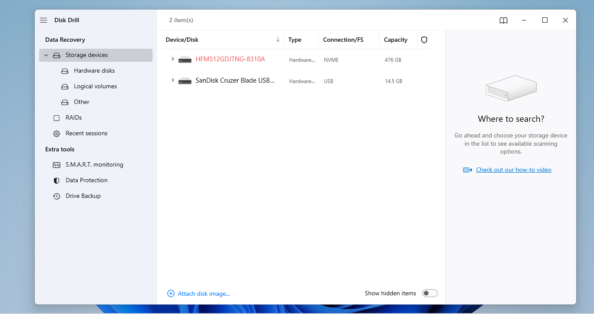Viewport: 594px width, 314px height.
Task: Click the large disk drive illustration
Action: tap(511, 88)
